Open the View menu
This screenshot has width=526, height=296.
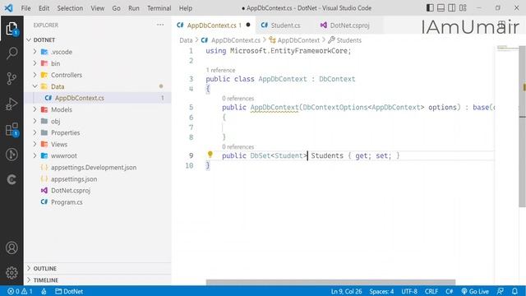[x=97, y=8]
